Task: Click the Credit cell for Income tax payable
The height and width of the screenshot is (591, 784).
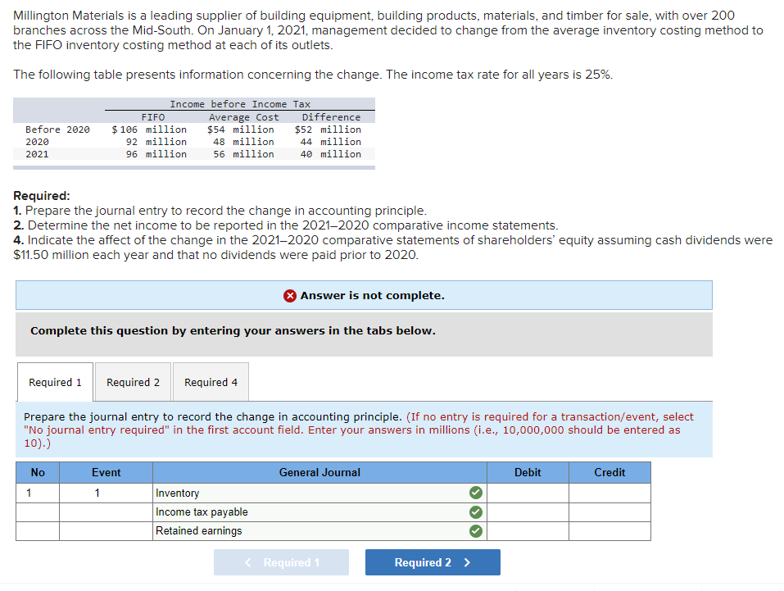Action: (x=610, y=512)
